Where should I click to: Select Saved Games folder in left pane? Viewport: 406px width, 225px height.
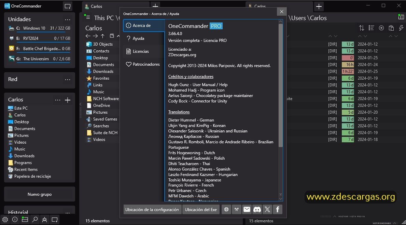[102, 119]
